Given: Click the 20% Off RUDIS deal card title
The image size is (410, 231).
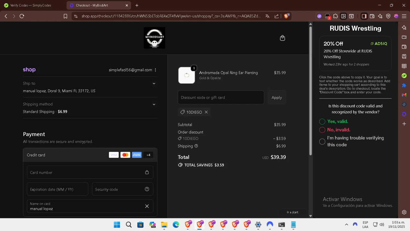Looking at the screenshot, I should pyautogui.click(x=333, y=44).
